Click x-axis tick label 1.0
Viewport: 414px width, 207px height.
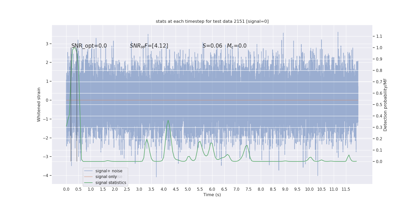[91, 189]
